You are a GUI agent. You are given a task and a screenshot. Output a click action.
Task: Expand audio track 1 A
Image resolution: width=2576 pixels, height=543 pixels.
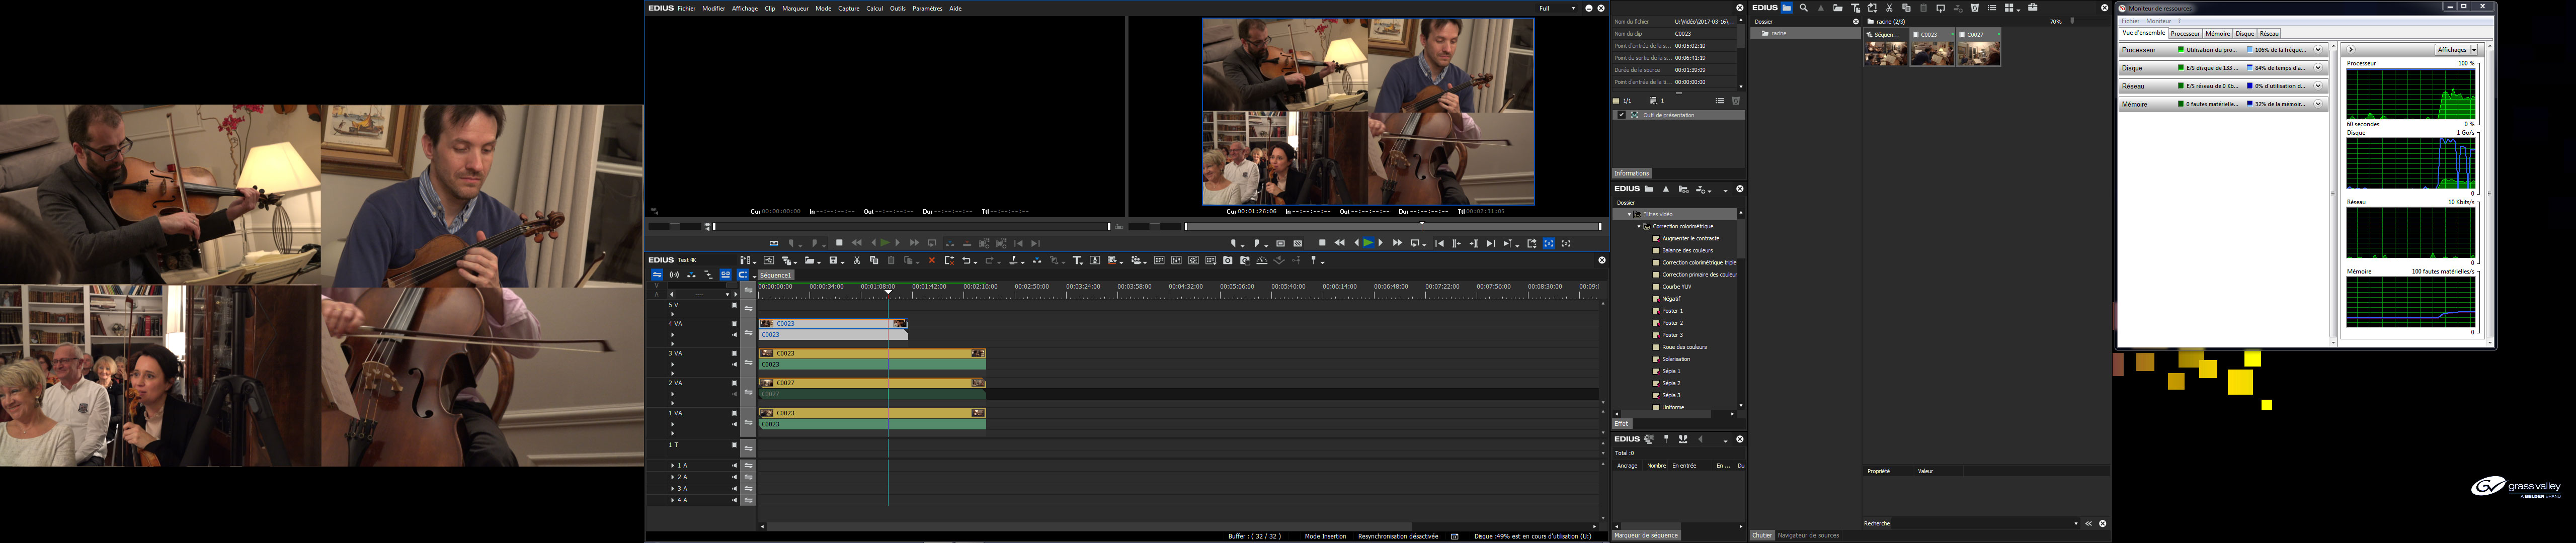pos(673,465)
